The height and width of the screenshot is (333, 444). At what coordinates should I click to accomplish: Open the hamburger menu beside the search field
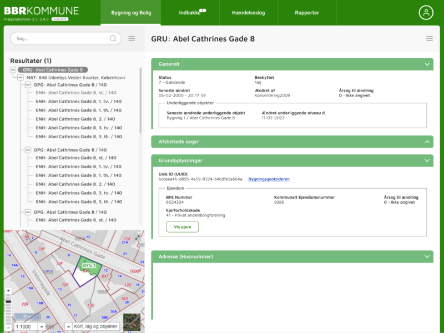132,38
